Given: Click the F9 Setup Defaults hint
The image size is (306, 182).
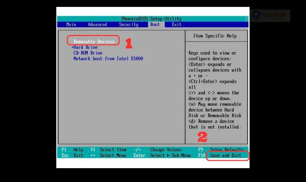Looking at the screenshot, I should point(221,150).
